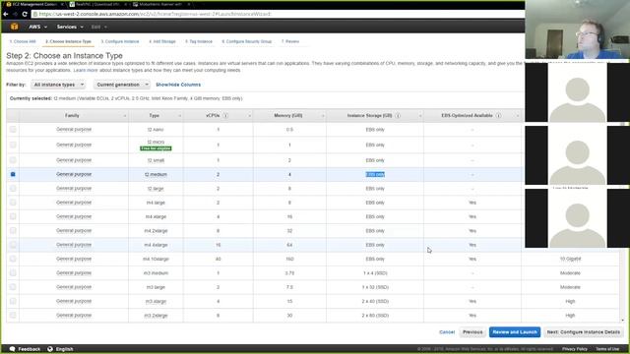The height and width of the screenshot is (354, 630).
Task: Click the English globe icon
Action: [50, 349]
